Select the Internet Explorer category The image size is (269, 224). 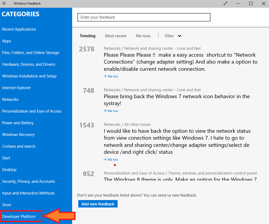coord(16,88)
